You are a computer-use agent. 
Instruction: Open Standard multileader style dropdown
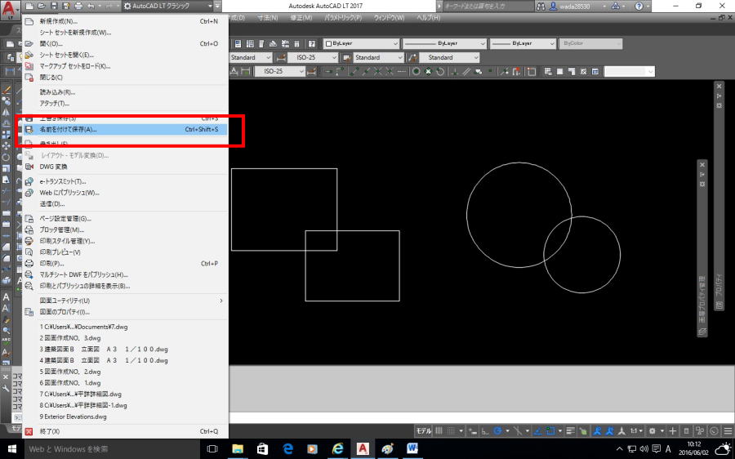(x=449, y=57)
